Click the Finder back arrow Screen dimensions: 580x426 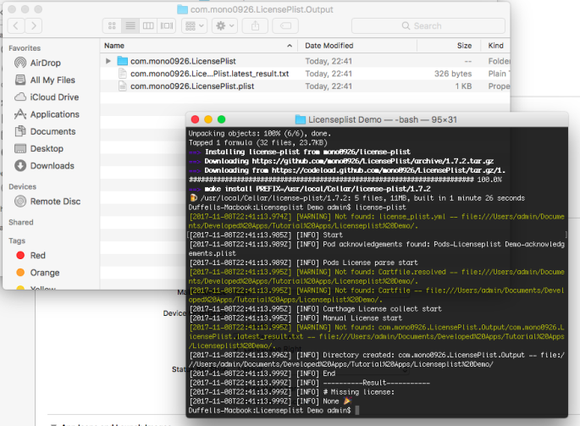tap(15, 26)
